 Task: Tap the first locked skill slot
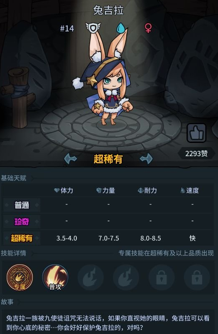pos(162,278)
